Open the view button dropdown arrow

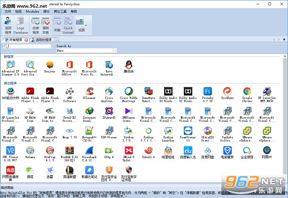point(85,25)
